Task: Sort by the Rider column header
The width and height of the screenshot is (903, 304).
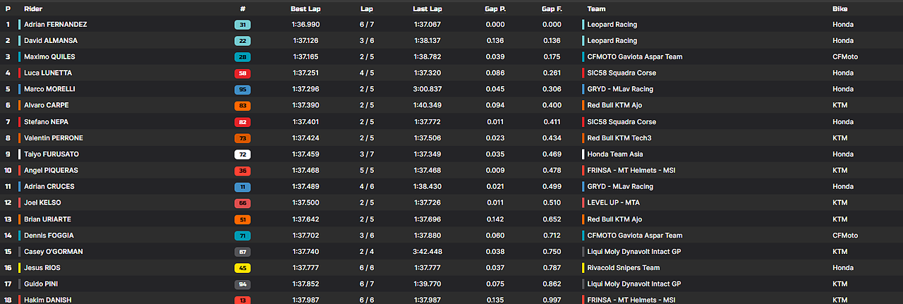Action: point(32,9)
